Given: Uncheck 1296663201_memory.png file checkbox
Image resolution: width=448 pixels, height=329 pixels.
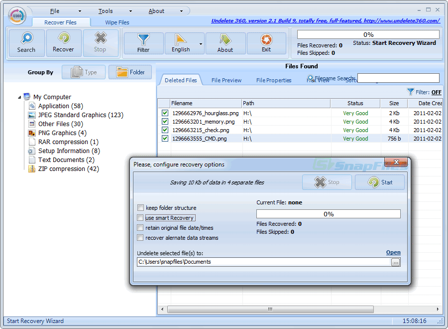Looking at the screenshot, I should [165, 122].
